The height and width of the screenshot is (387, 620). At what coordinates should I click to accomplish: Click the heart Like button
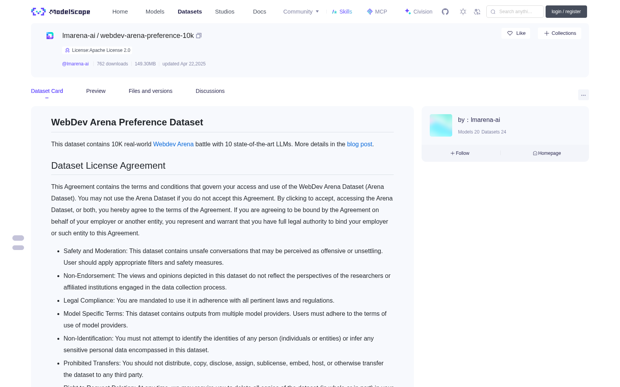516,33
